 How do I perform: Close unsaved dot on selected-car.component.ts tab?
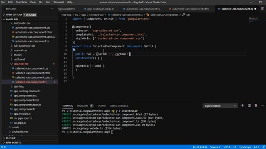255,9
